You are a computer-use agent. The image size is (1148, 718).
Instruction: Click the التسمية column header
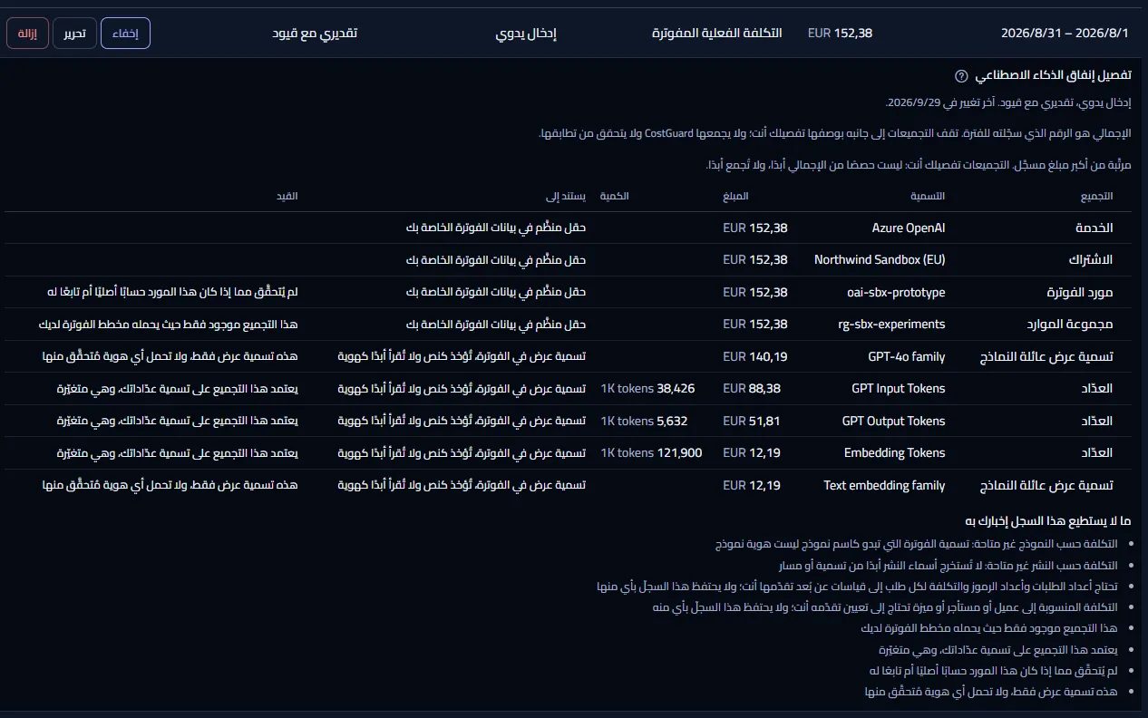pyautogui.click(x=928, y=196)
